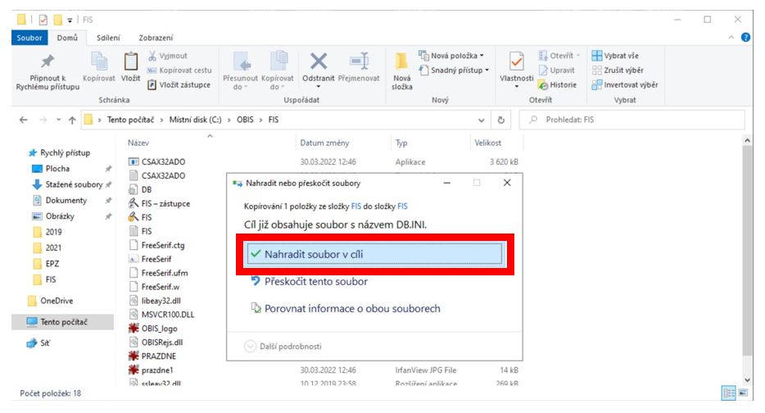Click the refresh button beside address bar
Image resolution: width=765 pixels, height=413 pixels.
click(x=500, y=120)
